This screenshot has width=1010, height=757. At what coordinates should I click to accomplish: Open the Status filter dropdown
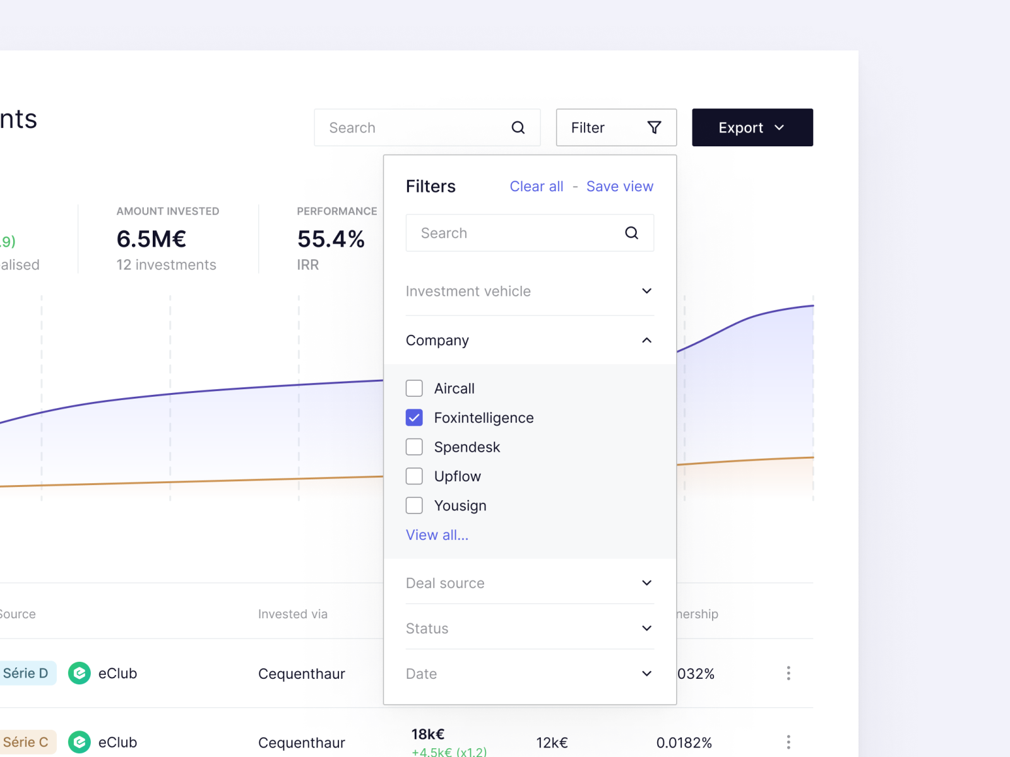pos(646,628)
